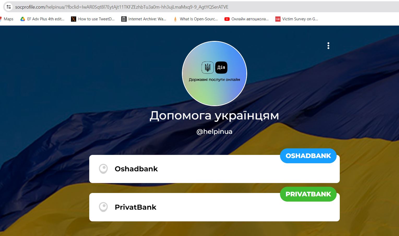Open the Internet Archive bookmark
399x236 pixels.
point(144,19)
